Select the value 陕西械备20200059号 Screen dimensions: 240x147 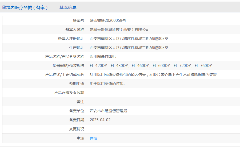(x=108, y=20)
